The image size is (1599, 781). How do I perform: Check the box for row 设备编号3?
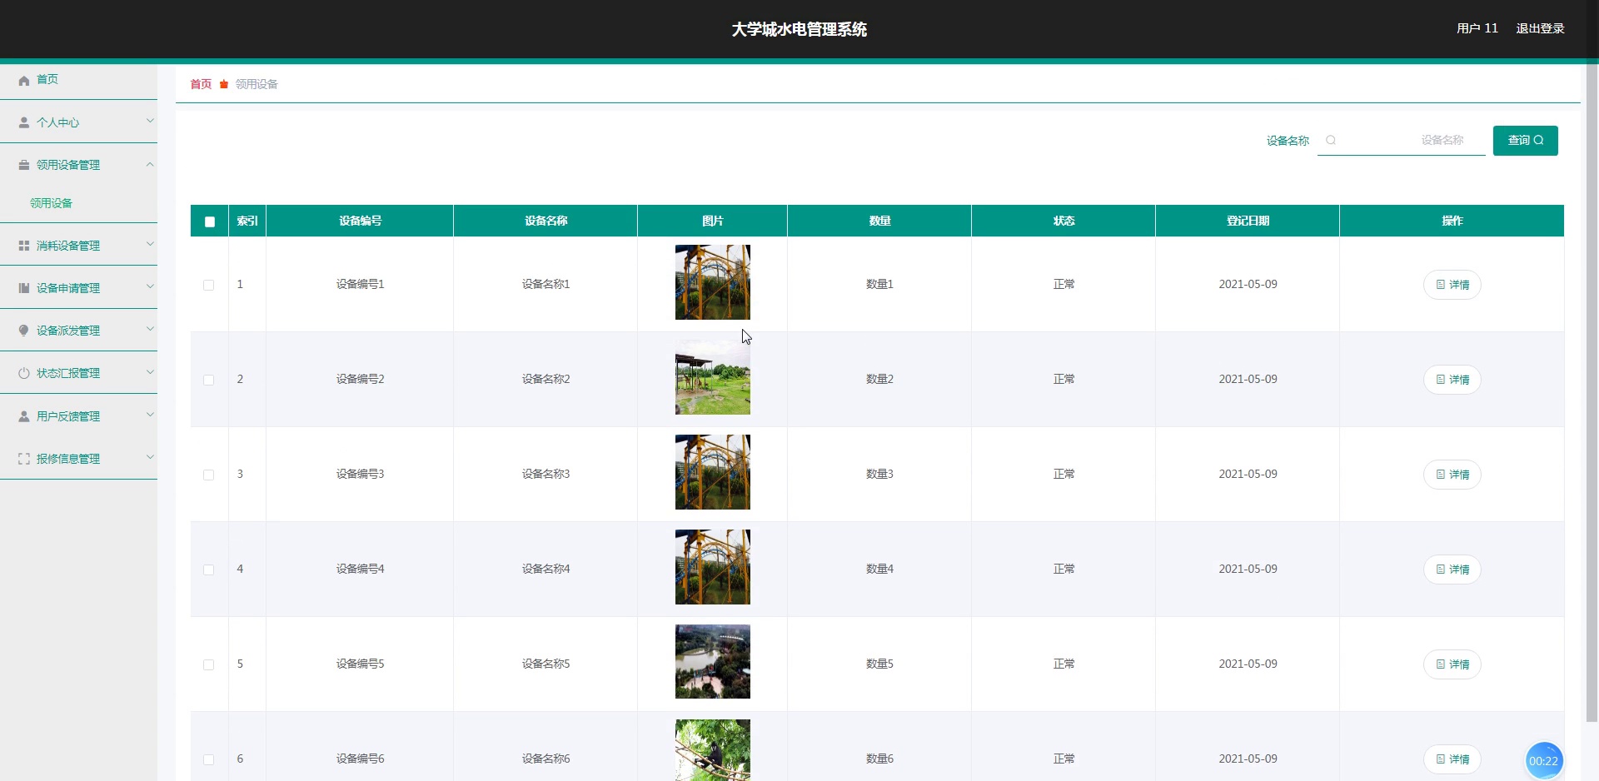pyautogui.click(x=209, y=475)
